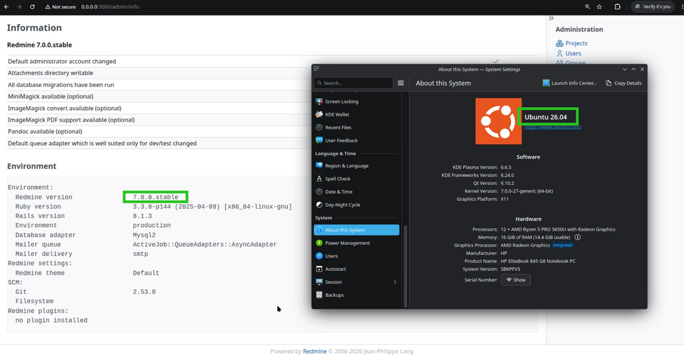Click Recent Files clock icon
The height and width of the screenshot is (355, 684).
320,127
